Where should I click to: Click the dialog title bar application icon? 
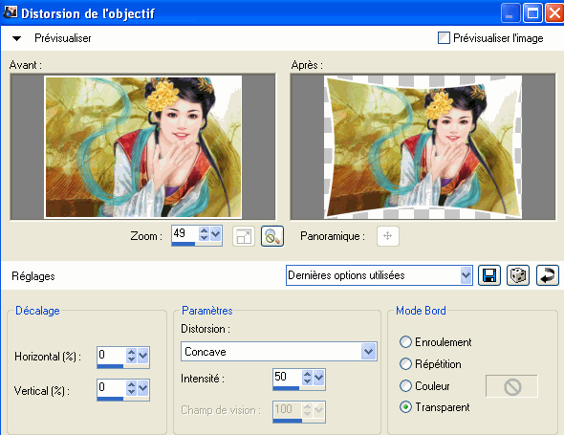coord(10,12)
